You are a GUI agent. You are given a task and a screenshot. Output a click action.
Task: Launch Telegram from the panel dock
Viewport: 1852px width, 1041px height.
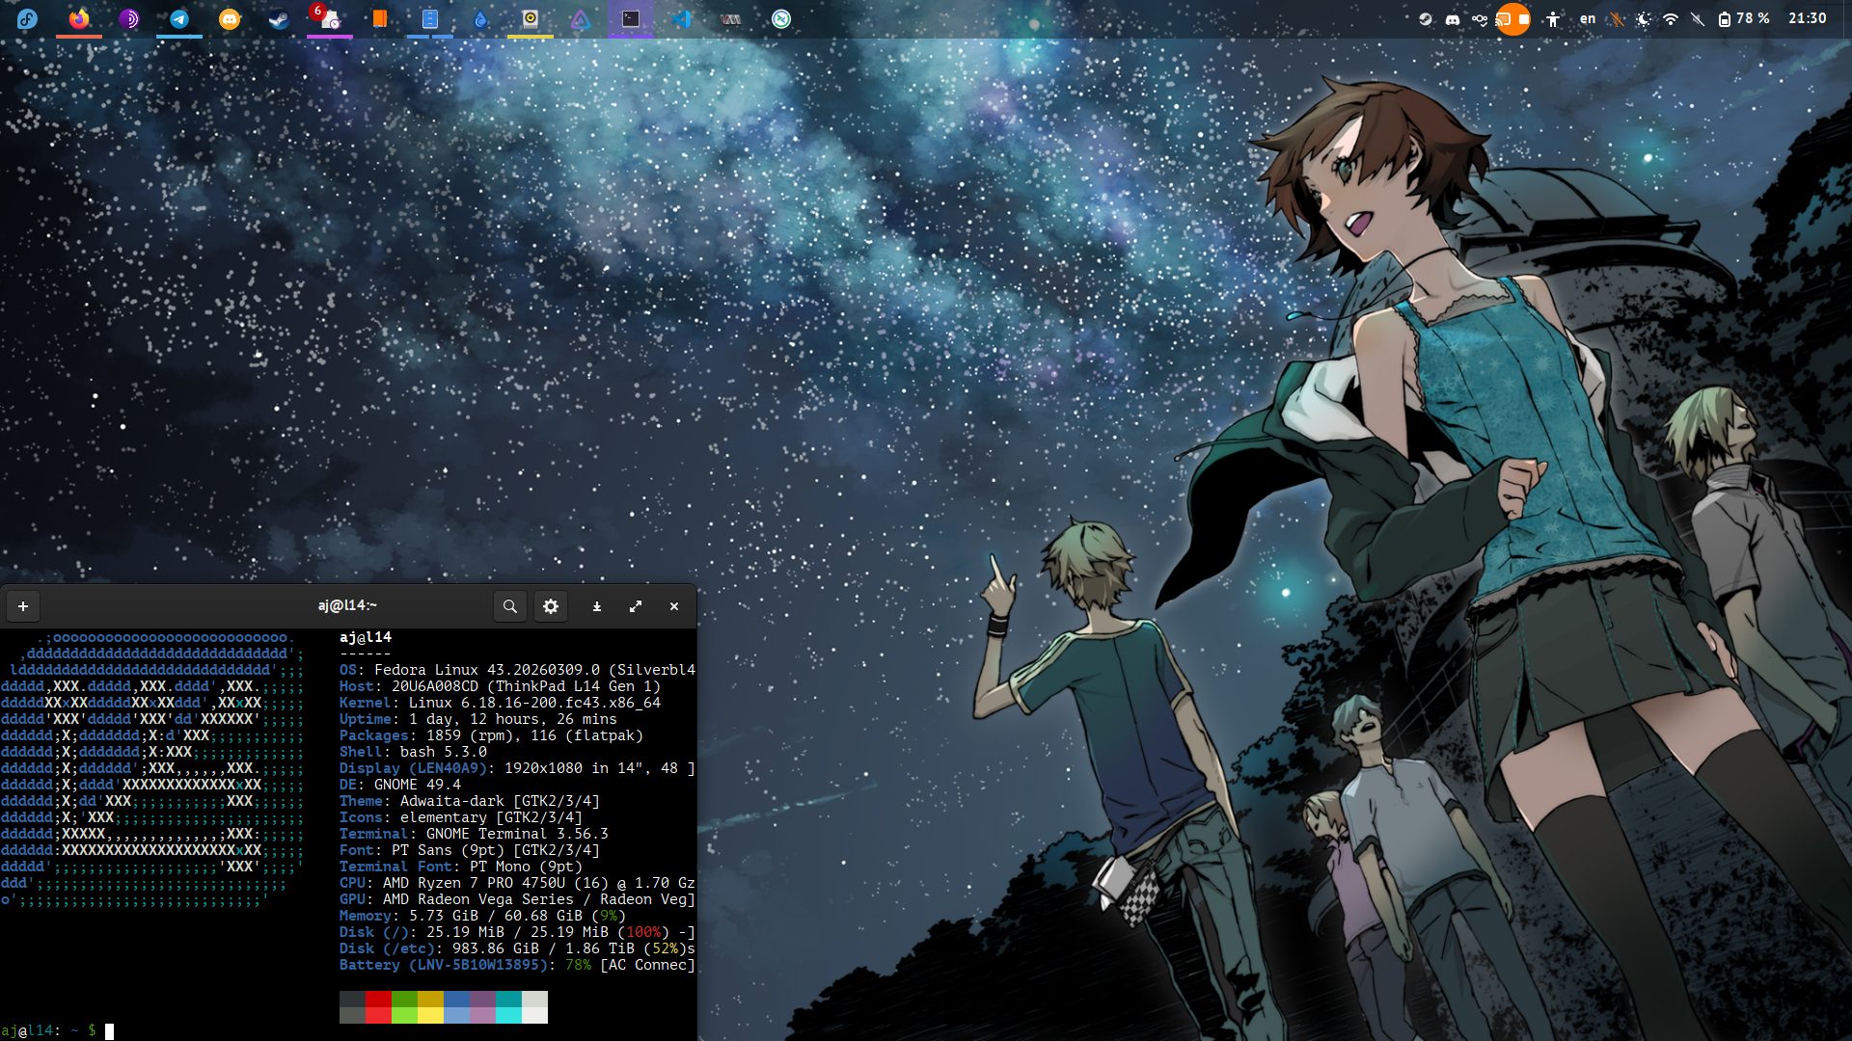[x=179, y=18]
